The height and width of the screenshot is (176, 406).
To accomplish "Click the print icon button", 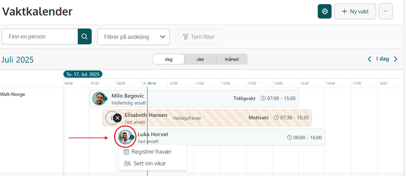I will tap(325, 12).
